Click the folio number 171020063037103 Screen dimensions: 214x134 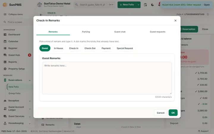tap(194, 14)
